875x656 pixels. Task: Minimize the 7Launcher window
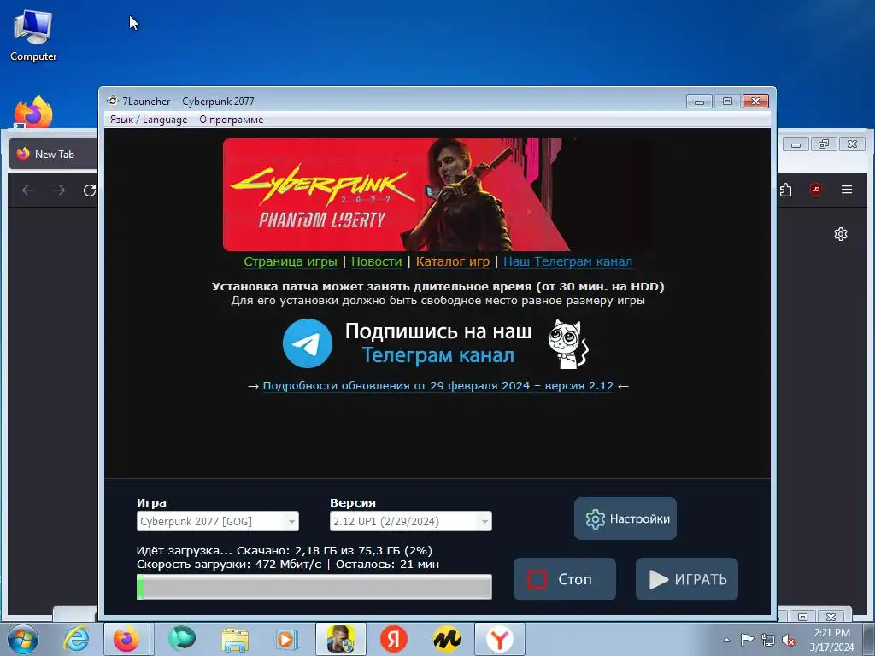(x=699, y=101)
